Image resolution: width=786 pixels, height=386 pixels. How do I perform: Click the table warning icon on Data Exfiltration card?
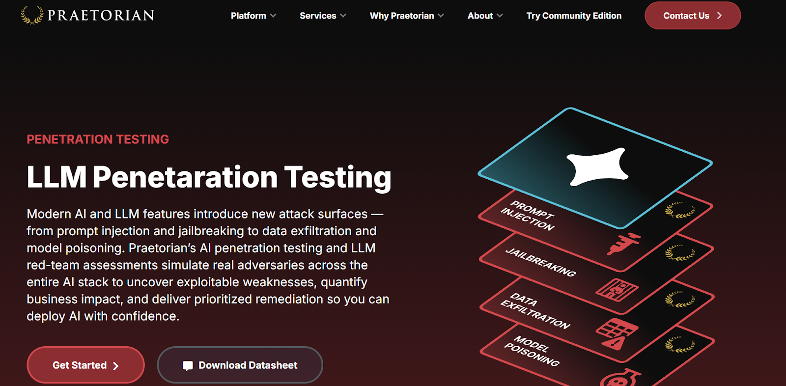(617, 334)
